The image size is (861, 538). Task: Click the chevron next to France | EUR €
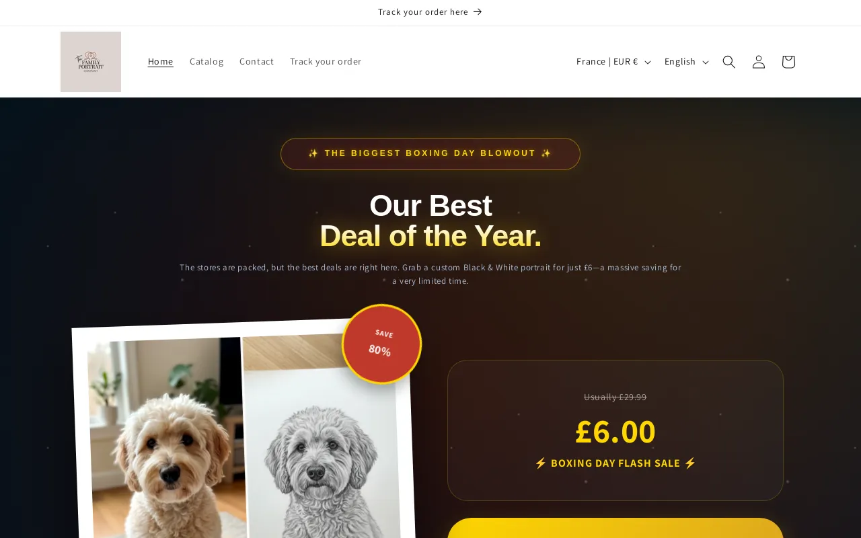(648, 63)
